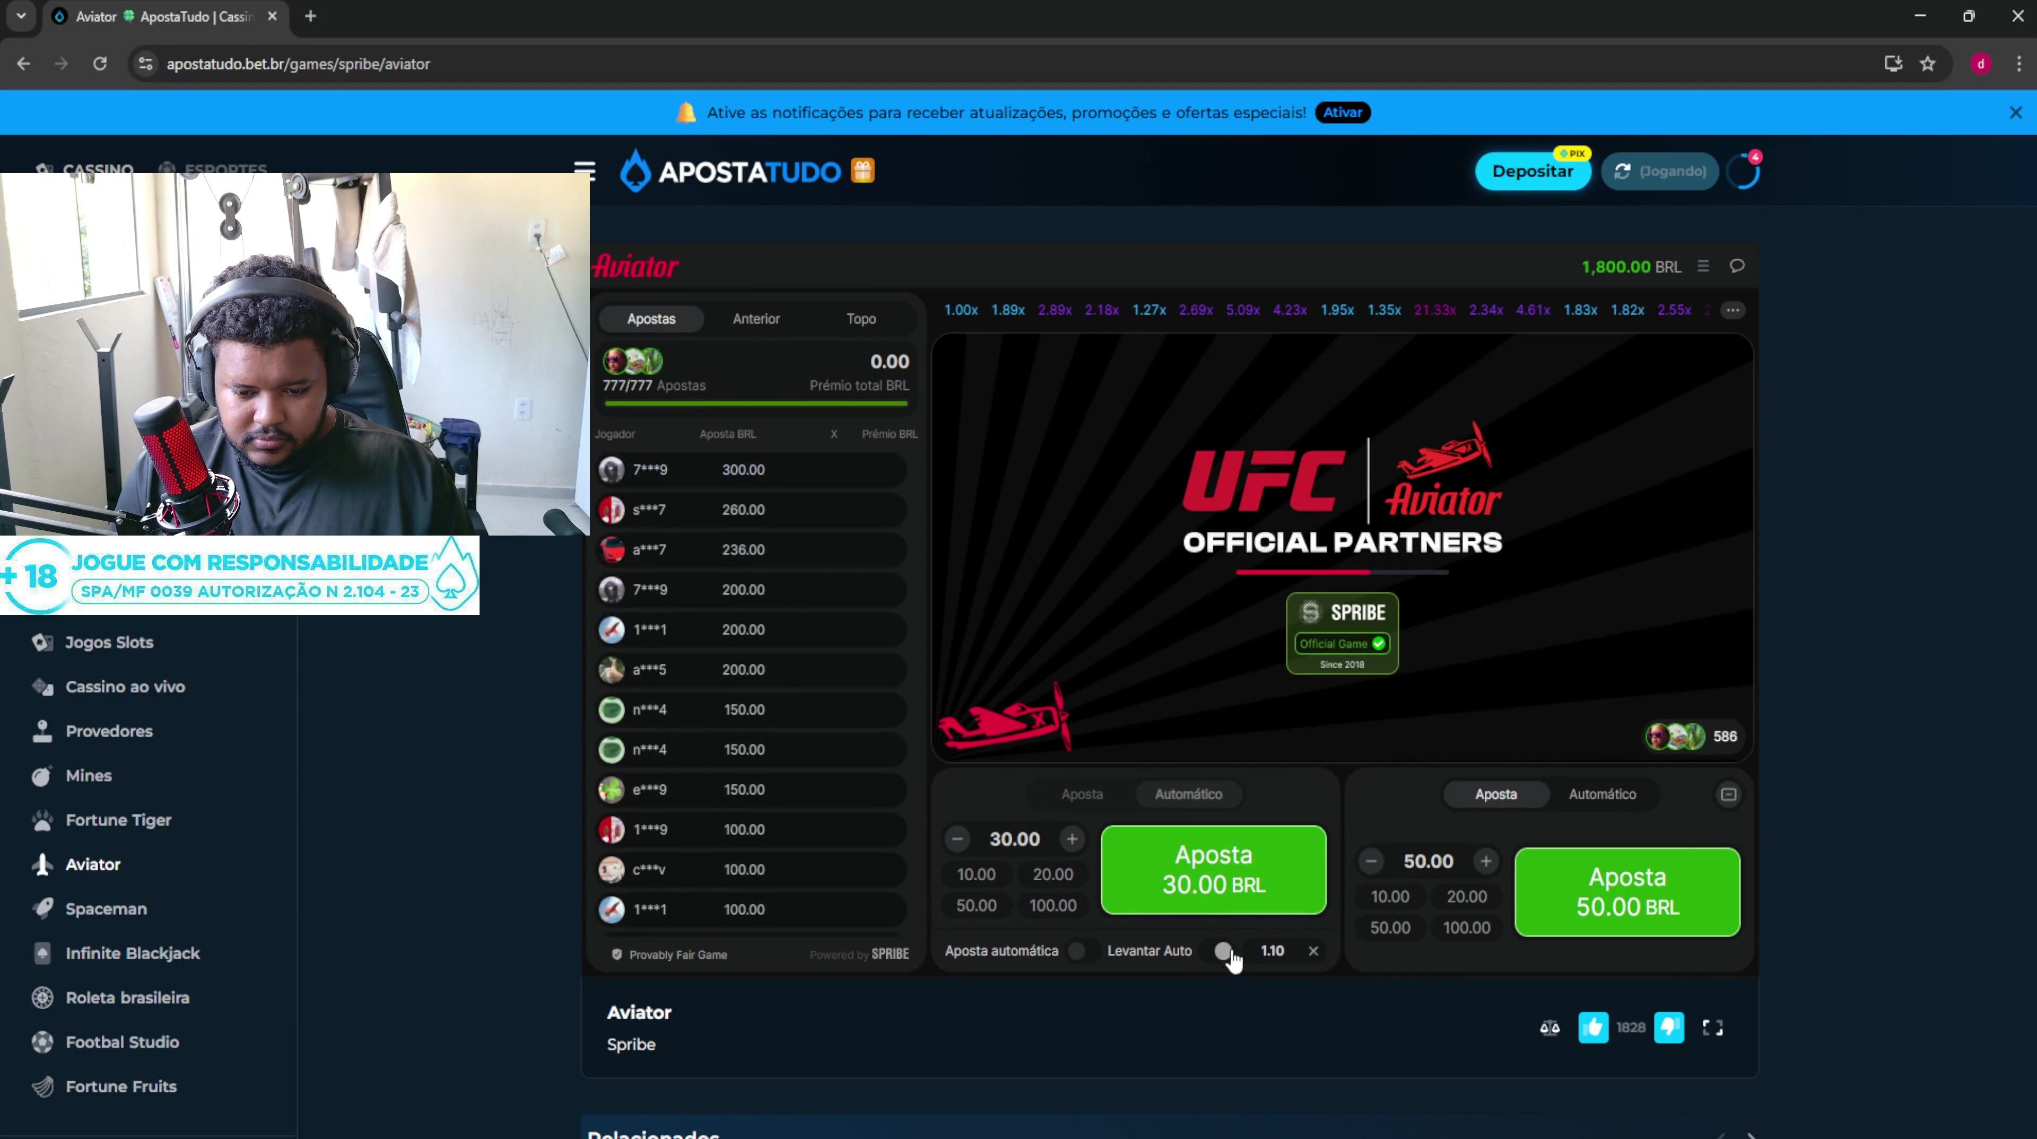Open the Chrome three-dot menu
The image size is (2037, 1139).
[2018, 63]
